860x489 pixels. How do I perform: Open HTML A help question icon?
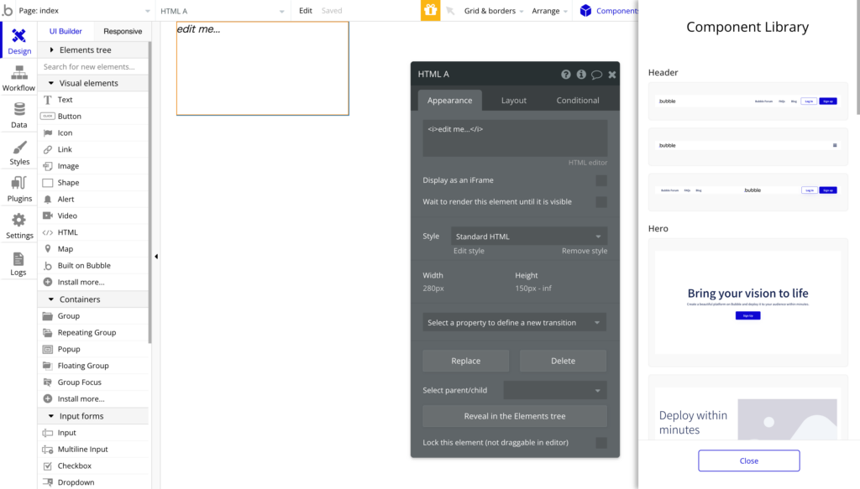pos(565,75)
